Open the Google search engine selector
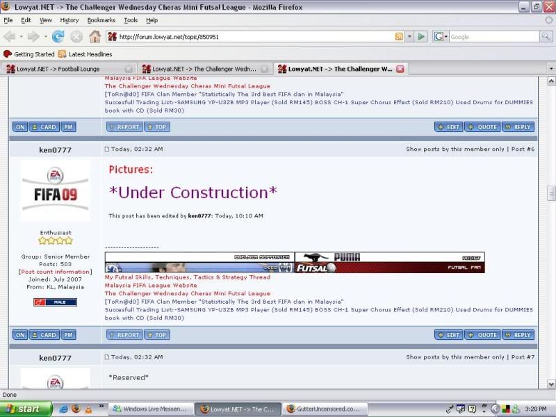This screenshot has width=556, height=417. point(440,36)
